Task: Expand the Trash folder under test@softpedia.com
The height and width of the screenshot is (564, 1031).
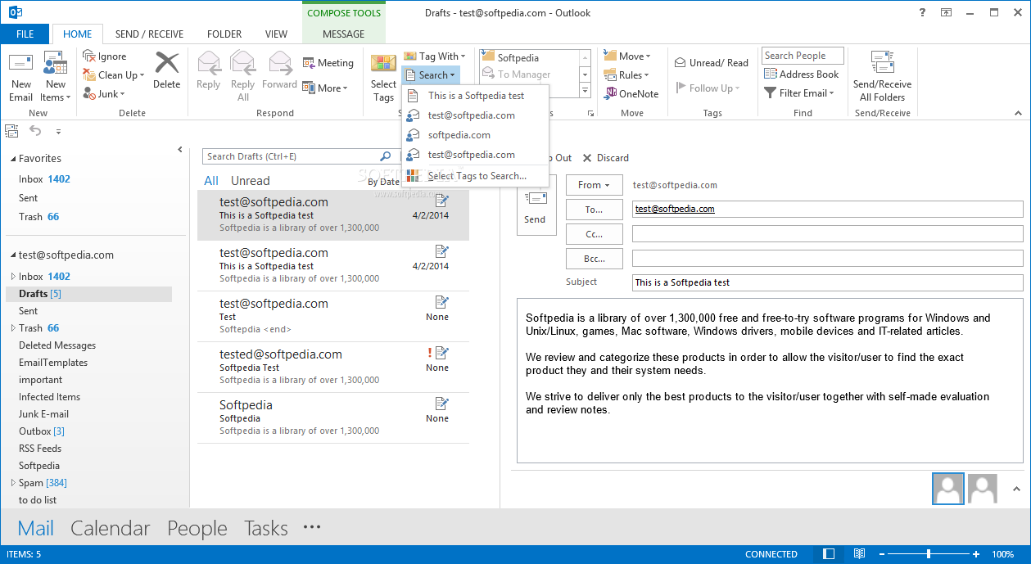Action: [13, 328]
